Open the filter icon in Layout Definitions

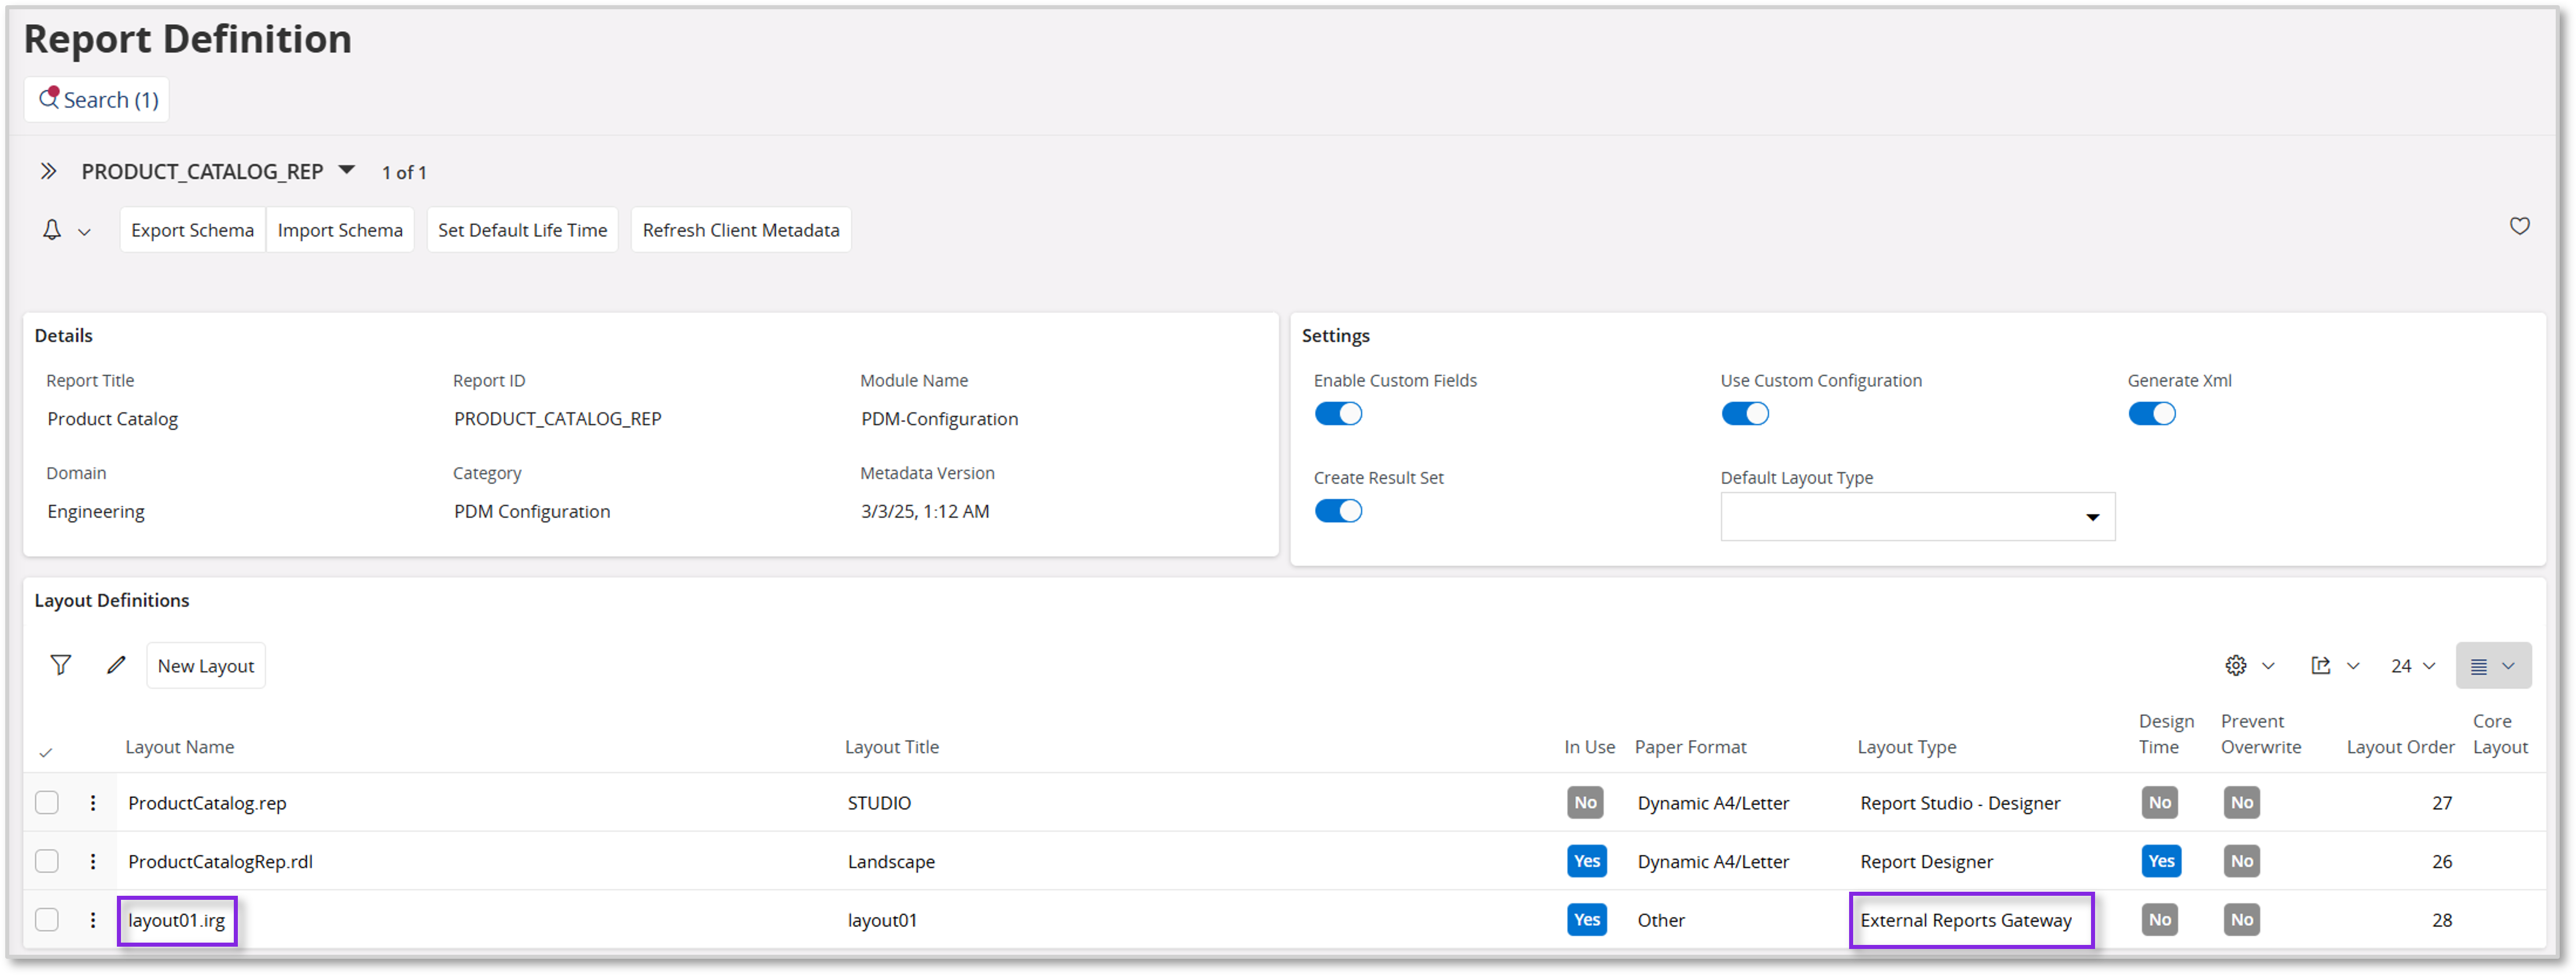coord(61,664)
